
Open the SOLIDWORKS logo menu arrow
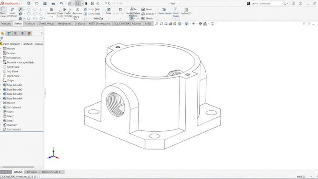point(22,3)
